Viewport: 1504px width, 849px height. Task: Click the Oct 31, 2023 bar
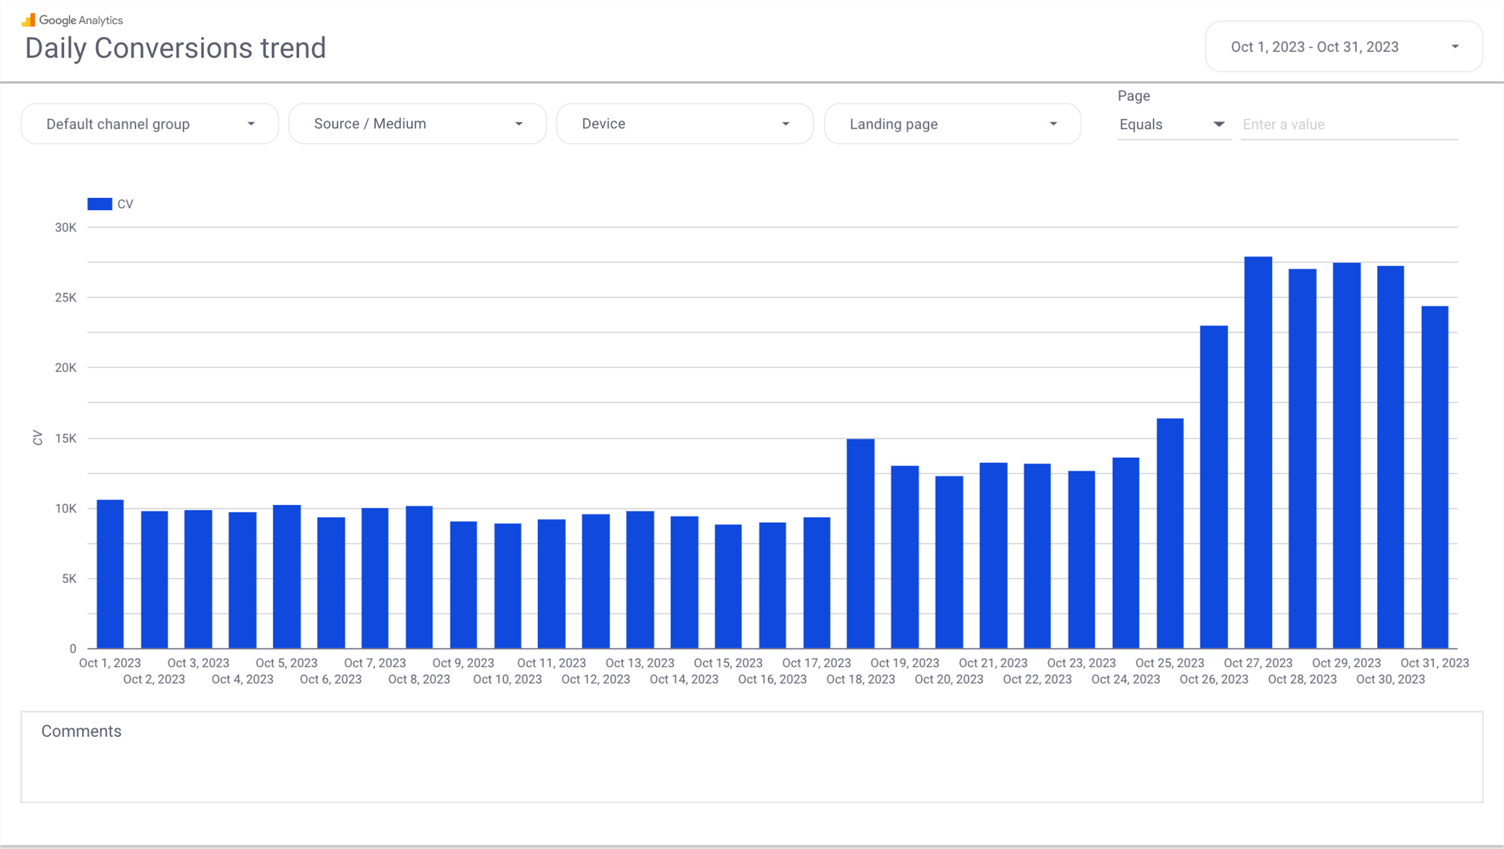click(x=1434, y=477)
